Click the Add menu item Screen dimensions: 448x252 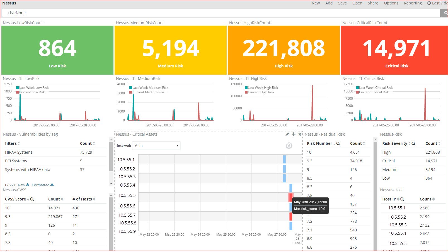click(329, 3)
